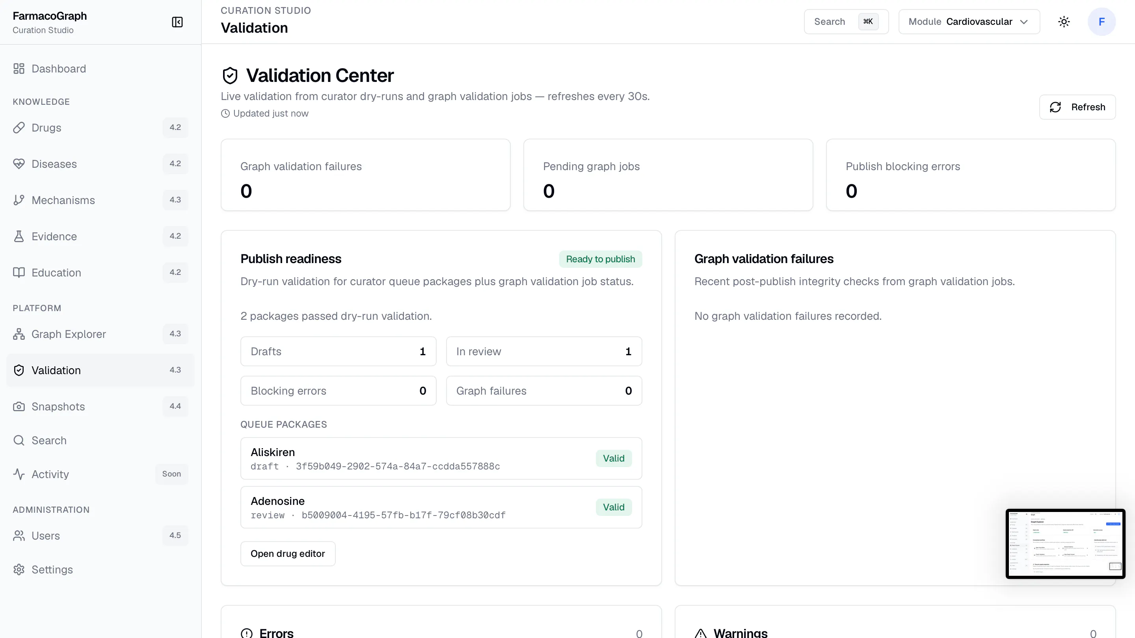Toggle the light/dark theme sun icon

1064,22
